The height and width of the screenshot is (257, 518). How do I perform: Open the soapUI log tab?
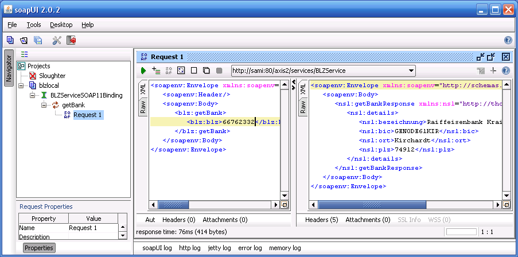click(x=157, y=248)
